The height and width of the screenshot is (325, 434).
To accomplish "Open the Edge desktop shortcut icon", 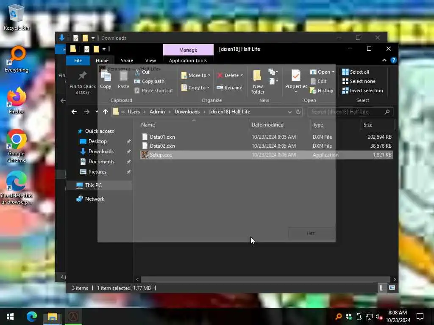I will (16, 188).
